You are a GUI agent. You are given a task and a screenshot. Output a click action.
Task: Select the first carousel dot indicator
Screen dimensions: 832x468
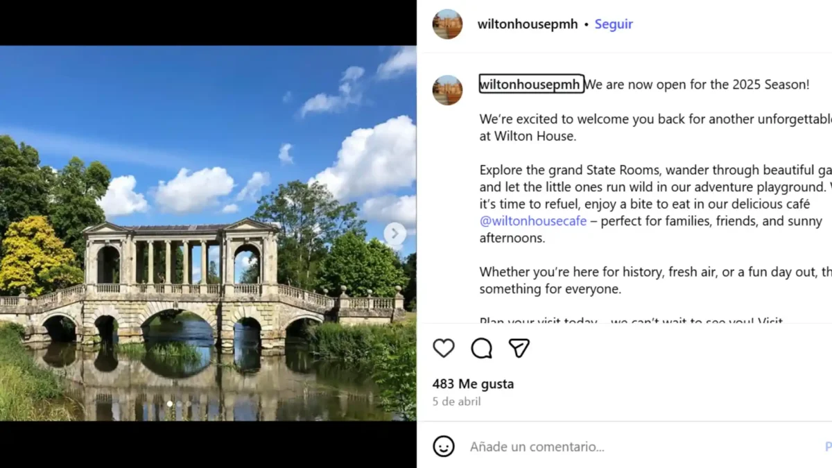pos(169,404)
